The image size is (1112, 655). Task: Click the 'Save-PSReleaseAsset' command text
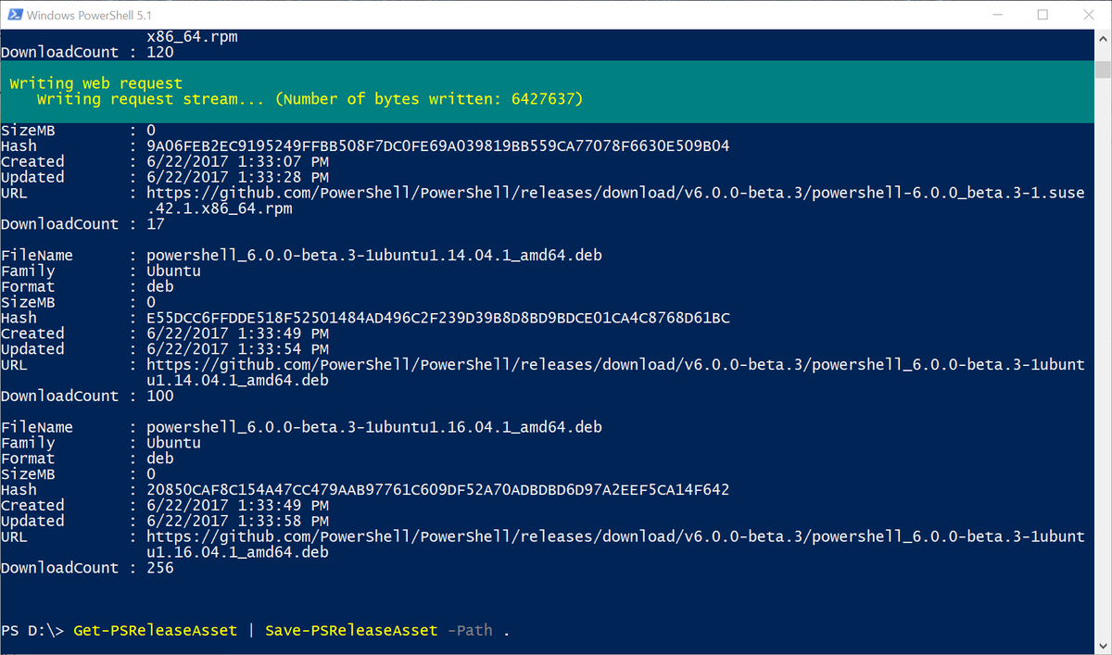click(x=351, y=631)
